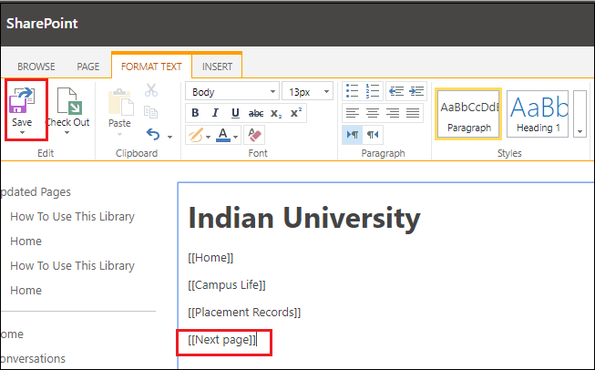Insert a bulleted list
Image resolution: width=595 pixels, height=370 pixels.
tap(352, 91)
